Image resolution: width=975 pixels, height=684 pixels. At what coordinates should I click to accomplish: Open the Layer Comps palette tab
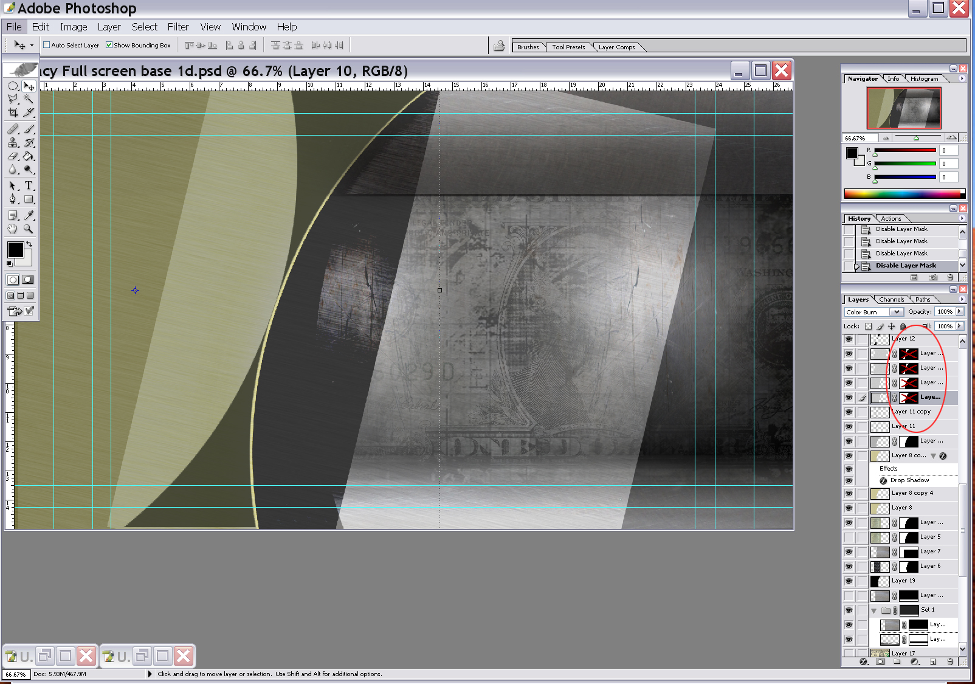point(616,47)
